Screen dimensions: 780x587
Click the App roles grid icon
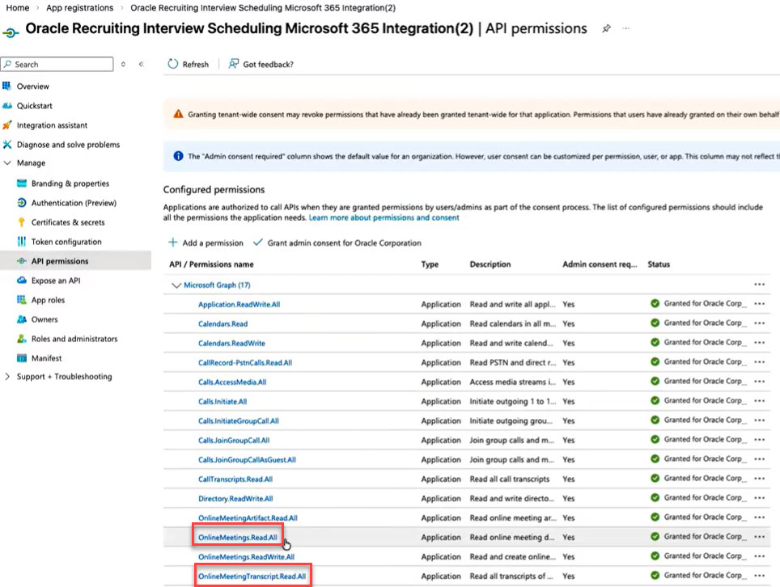coord(21,300)
